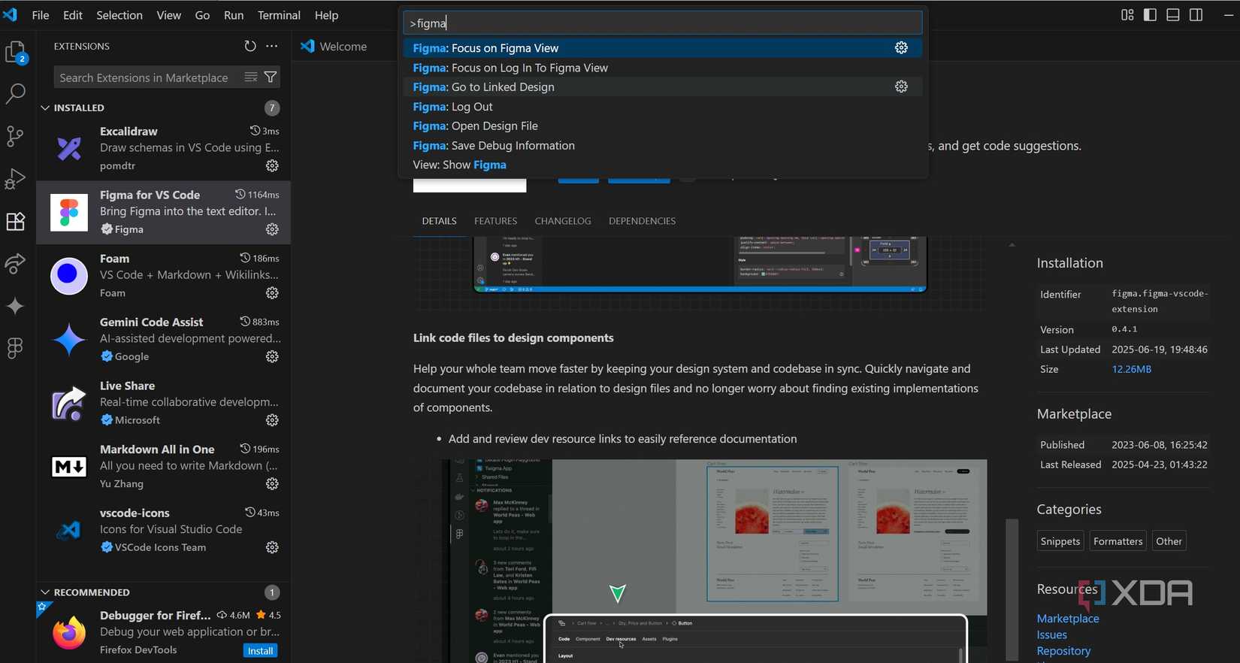Open the extensions filter funnel
This screenshot has height=663, width=1240.
[x=271, y=77]
